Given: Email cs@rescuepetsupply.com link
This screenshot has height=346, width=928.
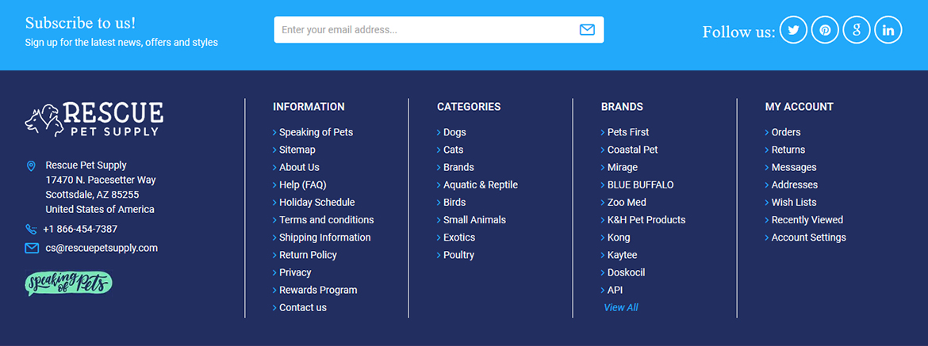Looking at the screenshot, I should 102,248.
